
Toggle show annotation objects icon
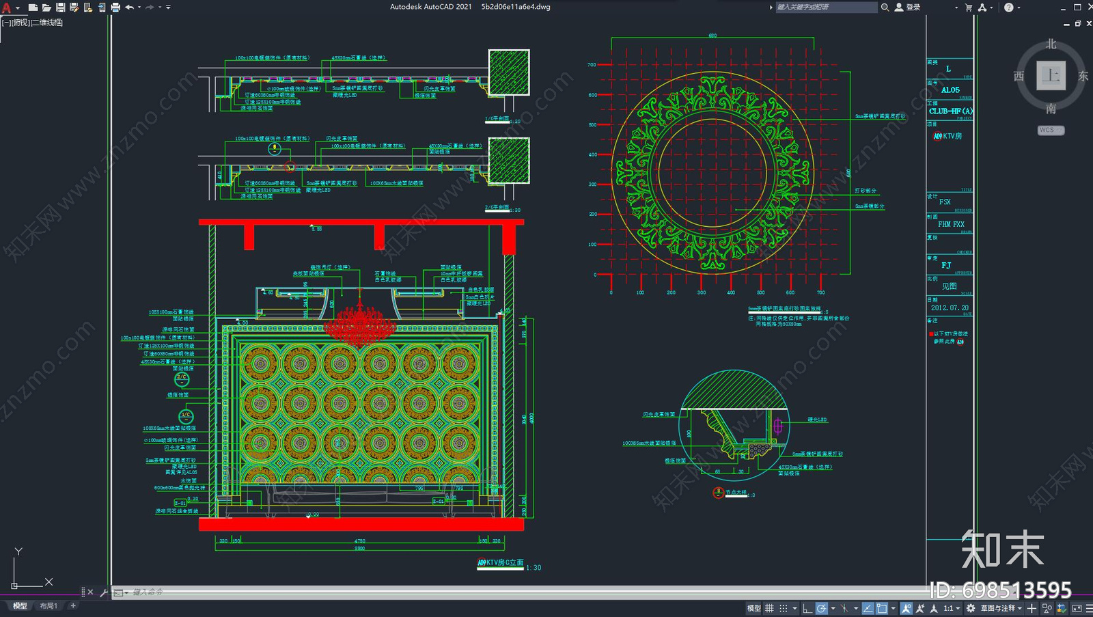(907, 608)
